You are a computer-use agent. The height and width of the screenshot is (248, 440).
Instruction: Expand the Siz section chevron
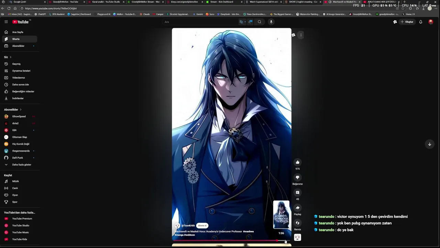click(11, 57)
